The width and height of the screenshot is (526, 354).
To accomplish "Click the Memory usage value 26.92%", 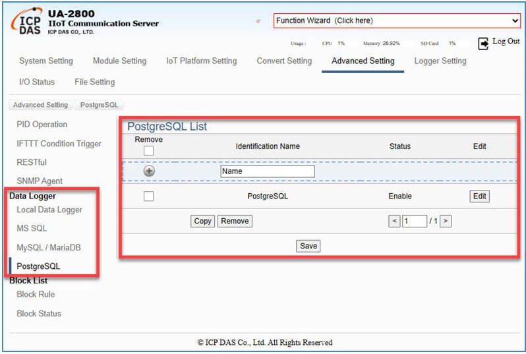I will [391, 44].
